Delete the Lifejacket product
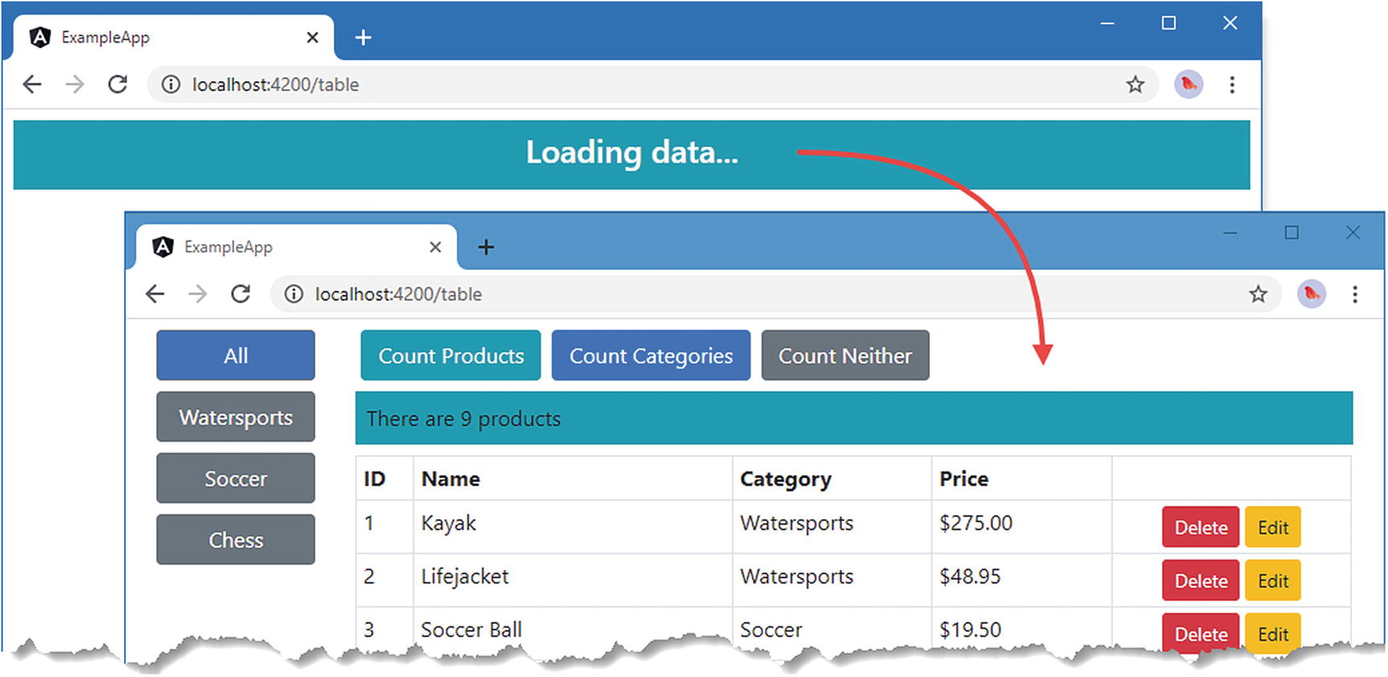The image size is (1388, 677). [1201, 581]
